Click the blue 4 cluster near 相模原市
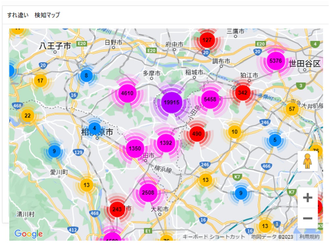This screenshot has width=330, height=243. coord(95,128)
